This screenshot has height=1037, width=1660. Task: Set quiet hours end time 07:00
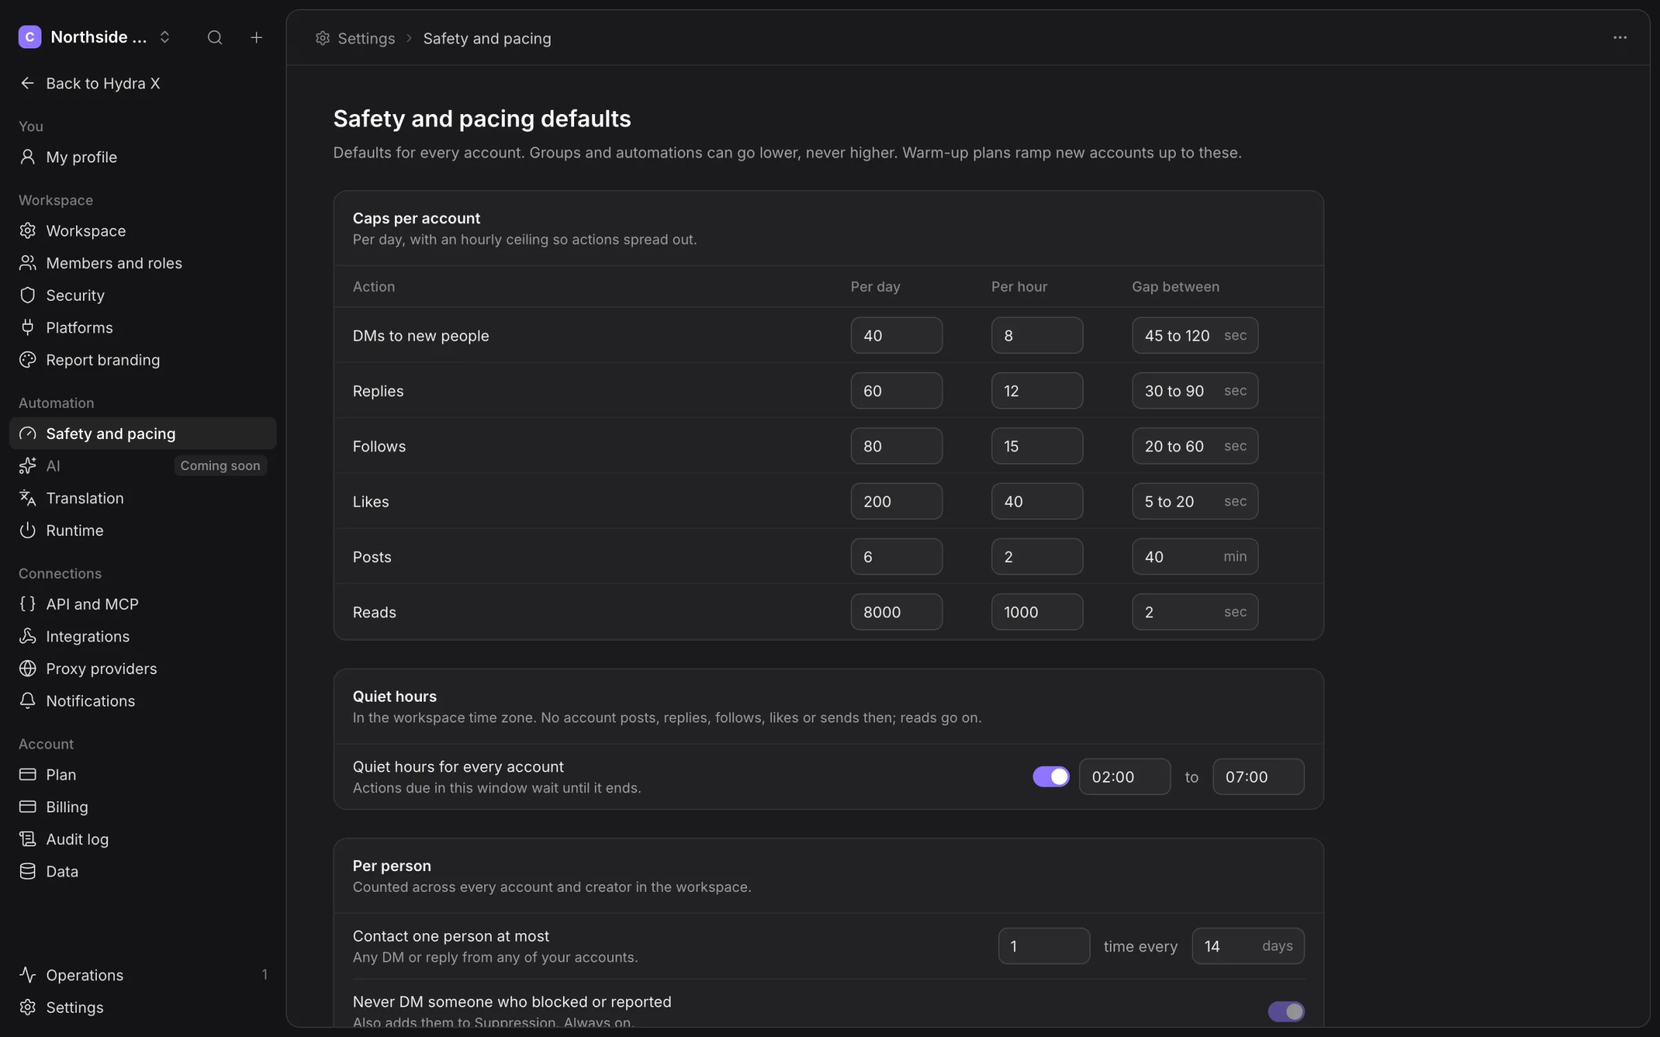[1258, 776]
